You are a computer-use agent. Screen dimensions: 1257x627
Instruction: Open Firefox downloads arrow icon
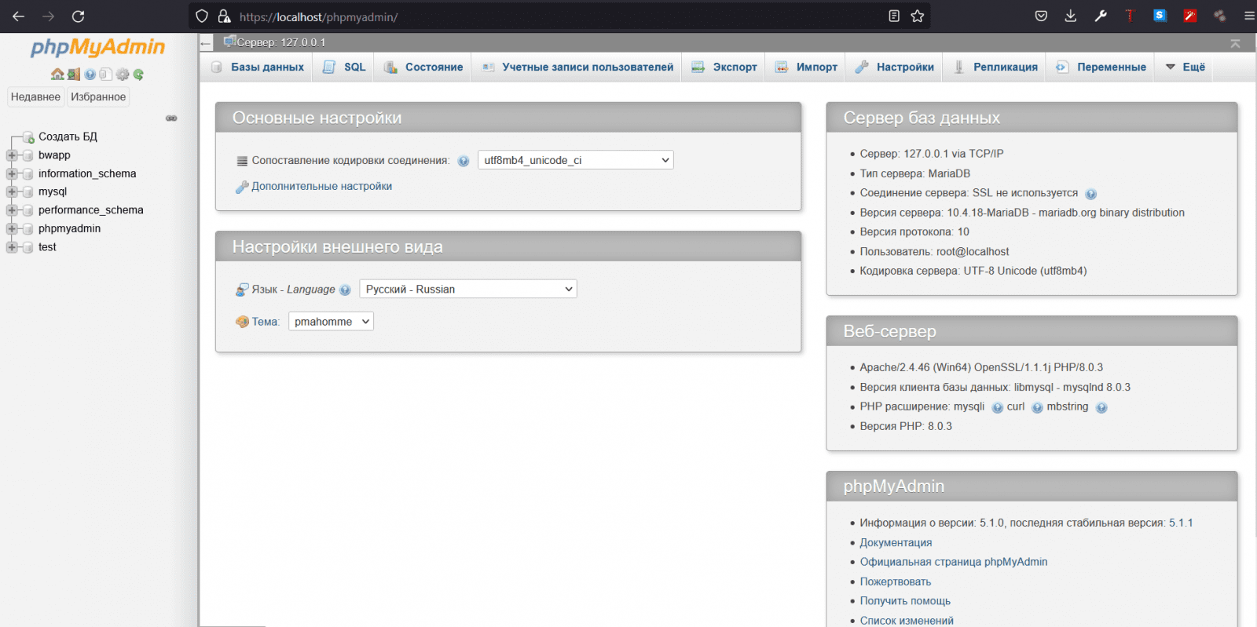point(1071,16)
